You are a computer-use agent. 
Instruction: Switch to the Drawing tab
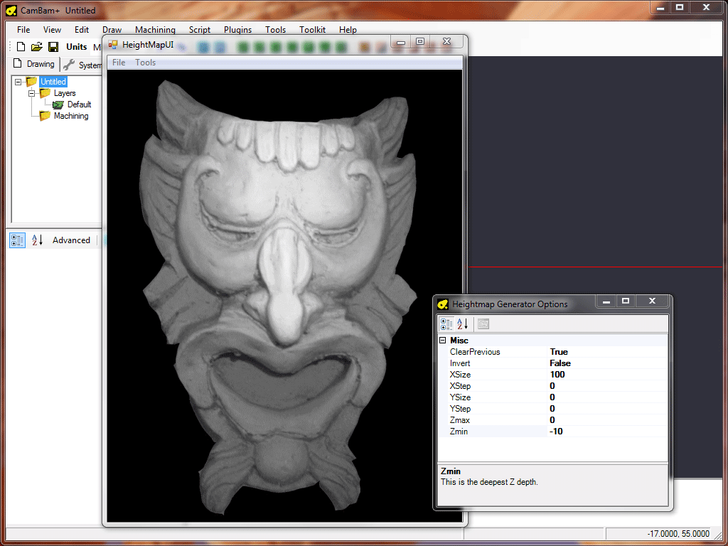(x=34, y=64)
